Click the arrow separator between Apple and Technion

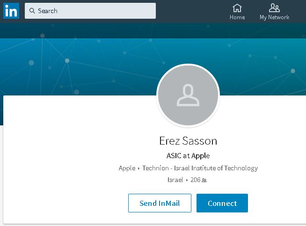tap(139, 168)
